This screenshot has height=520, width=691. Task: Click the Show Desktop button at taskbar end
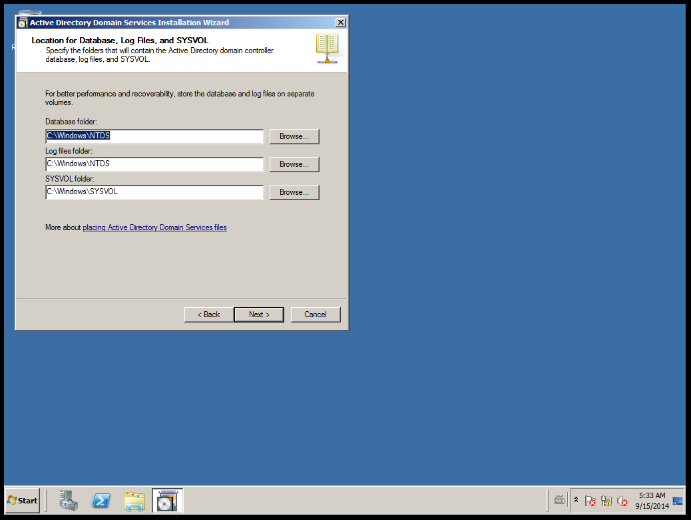[678, 501]
